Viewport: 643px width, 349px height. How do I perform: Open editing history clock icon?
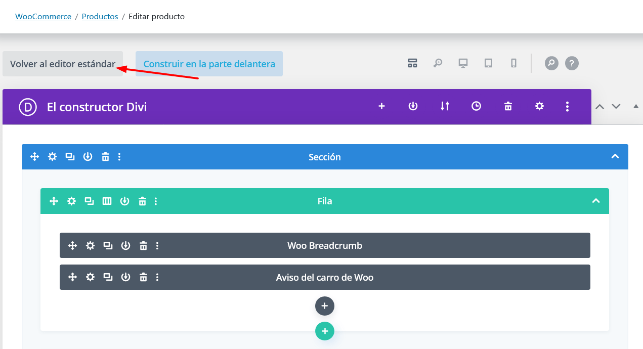(477, 106)
